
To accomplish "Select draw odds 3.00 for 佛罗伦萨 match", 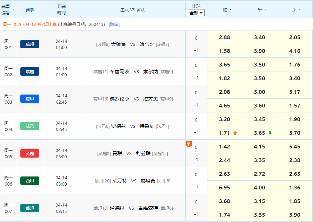I will point(260,92).
